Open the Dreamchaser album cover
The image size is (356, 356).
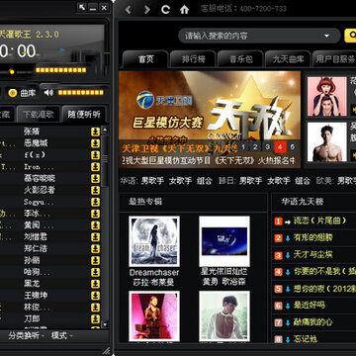pyautogui.click(x=154, y=241)
